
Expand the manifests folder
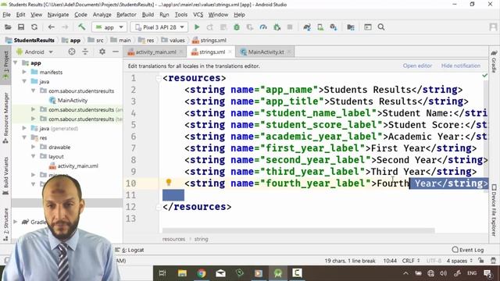[24, 72]
